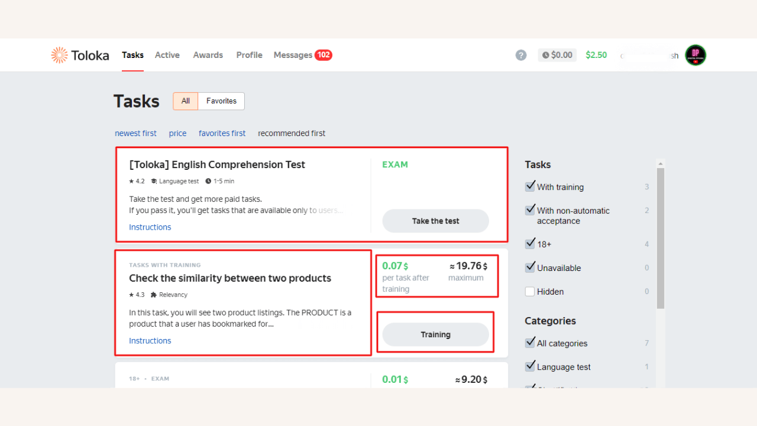The image size is (757, 426).
Task: Sort tasks by favorites first
Action: coord(222,133)
